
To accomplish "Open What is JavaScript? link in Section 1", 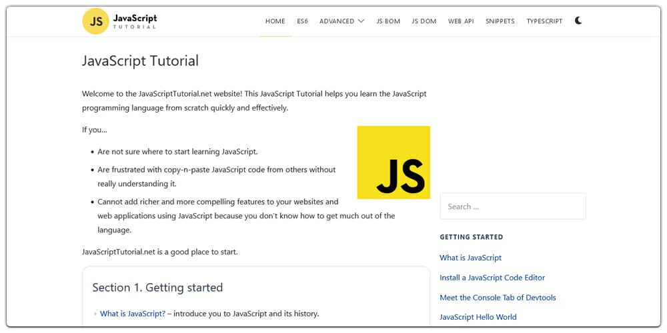I will [133, 314].
